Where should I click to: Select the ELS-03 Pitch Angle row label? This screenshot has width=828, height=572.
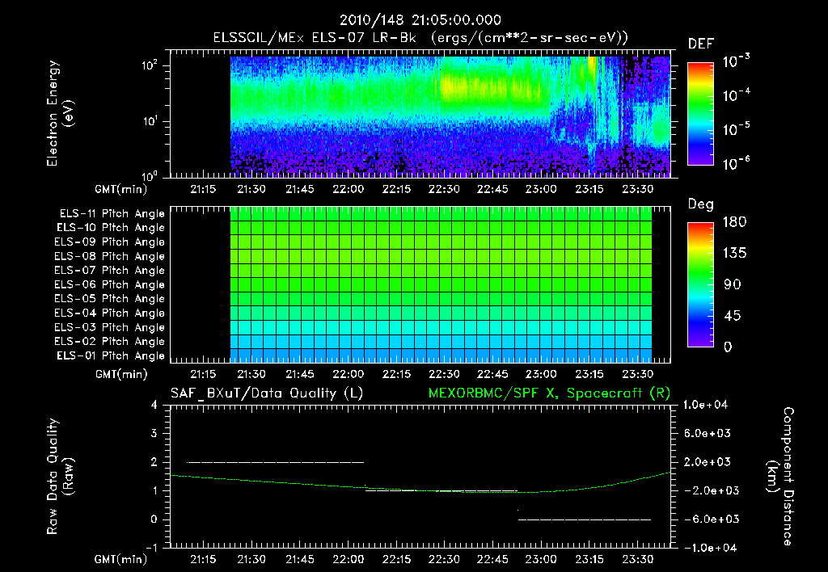[x=109, y=328]
